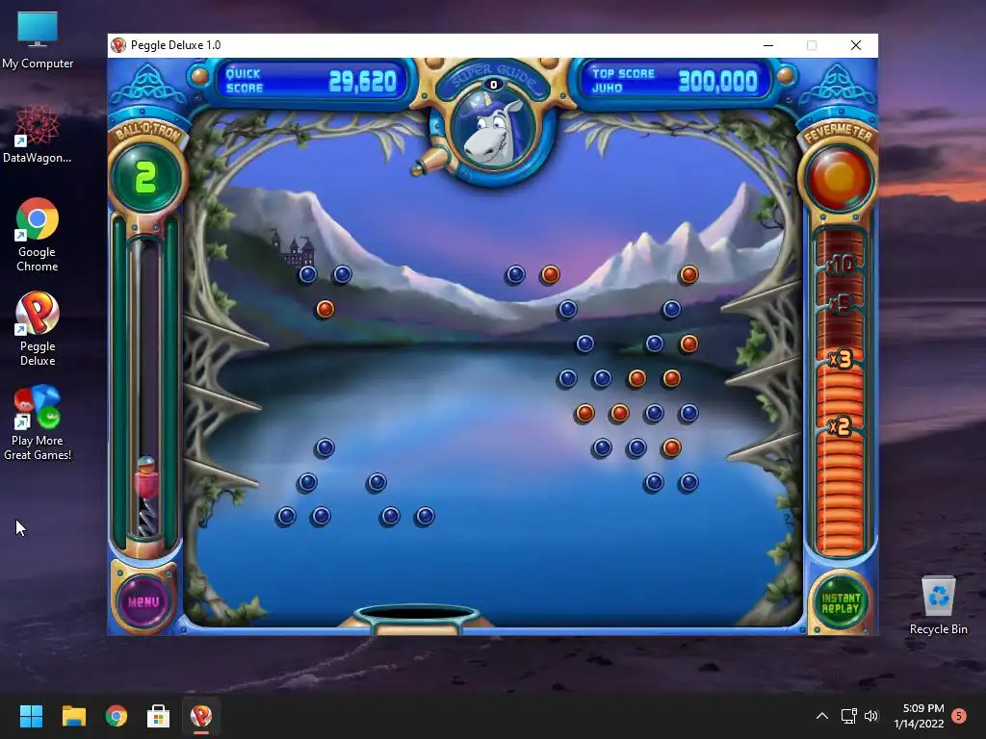
Task: Open the volume tray icon
Action: pos(870,716)
